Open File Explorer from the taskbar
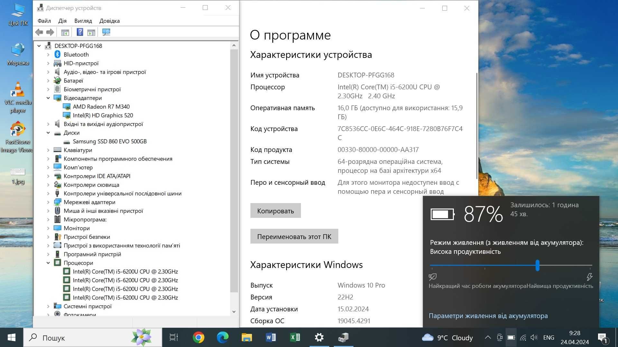 [247, 337]
